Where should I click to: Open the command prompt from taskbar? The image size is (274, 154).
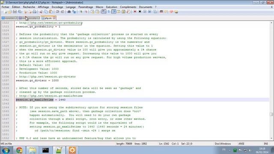pos(46,150)
